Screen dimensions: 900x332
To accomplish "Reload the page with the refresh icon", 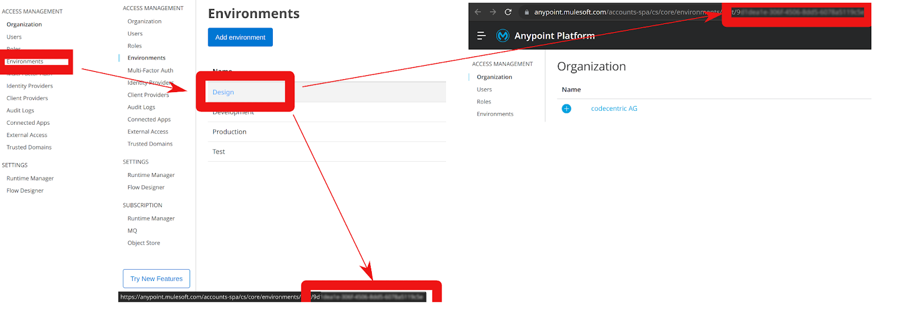I will point(508,12).
